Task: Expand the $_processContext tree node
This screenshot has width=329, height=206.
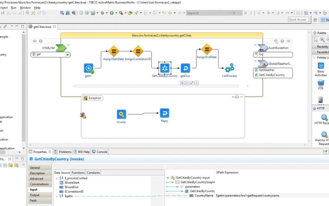Action: 57,178
